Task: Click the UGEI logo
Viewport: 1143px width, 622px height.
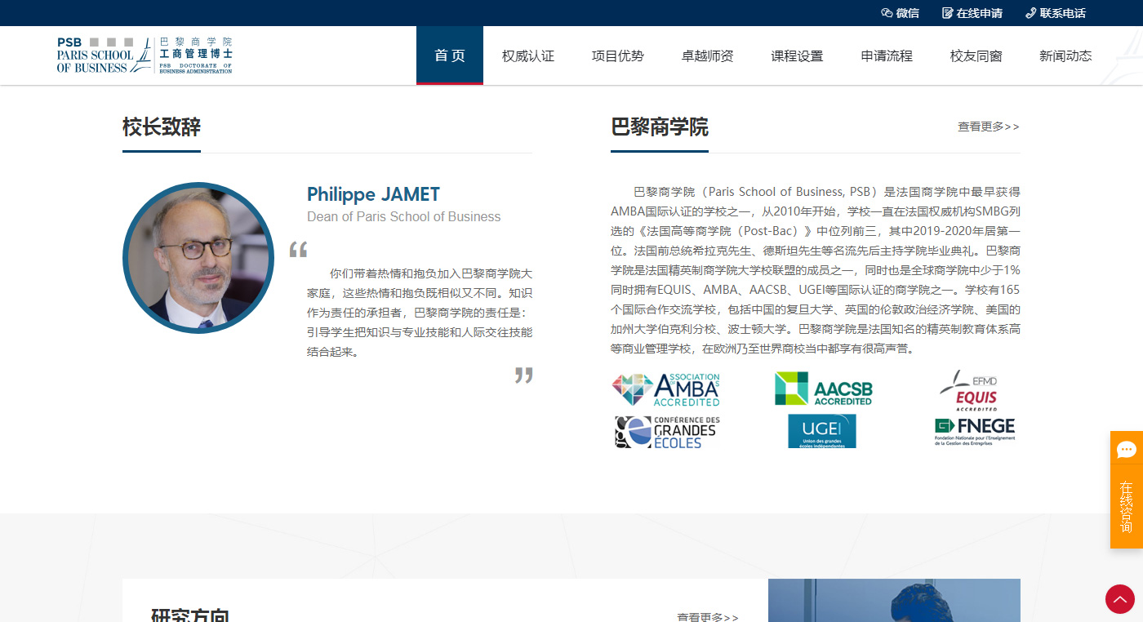Action: point(821,431)
